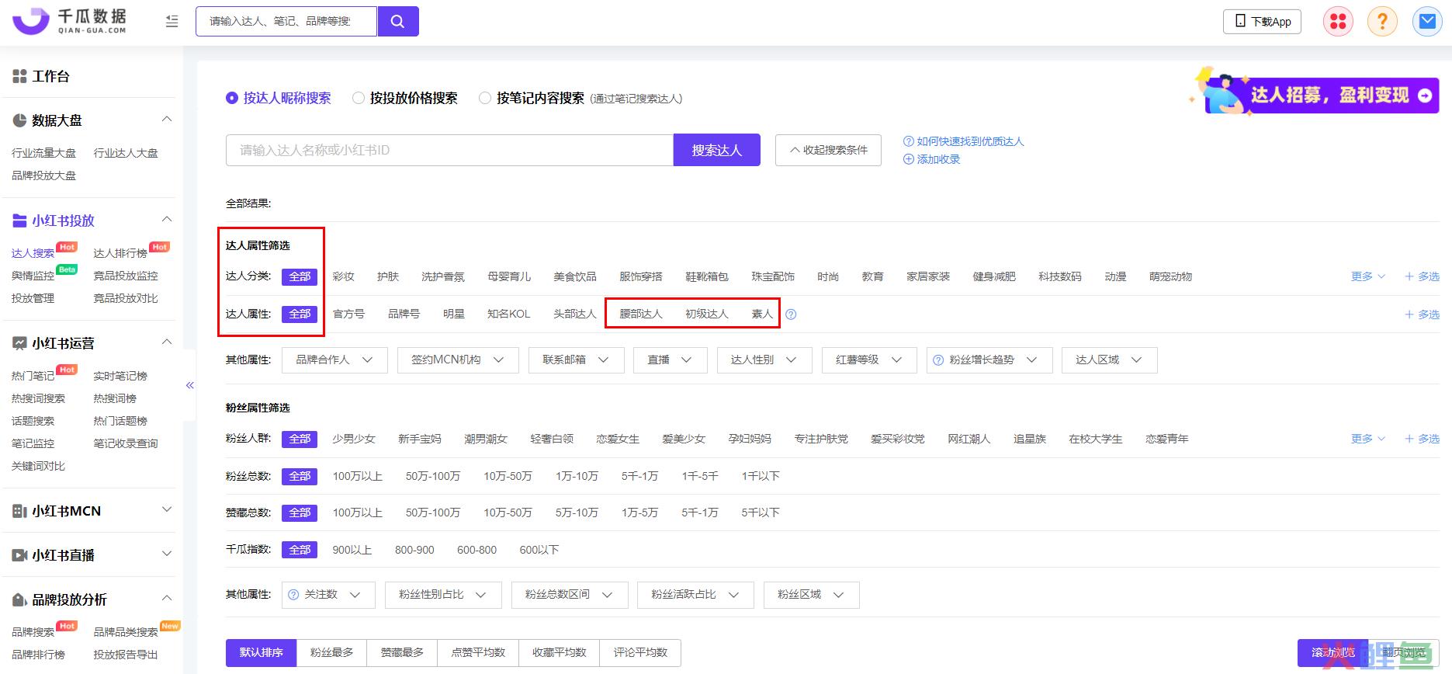Click the 小红书MCN building icon
Image resolution: width=1452 pixels, height=674 pixels.
[19, 511]
